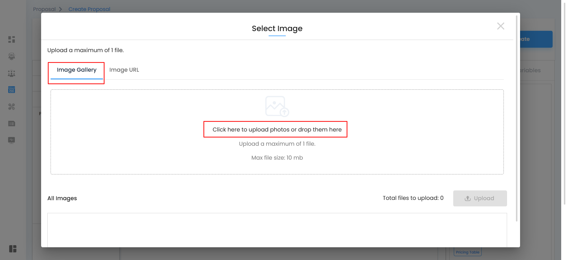This screenshot has height=260, width=568.
Task: Click the Pricing Table tag
Action: click(467, 252)
